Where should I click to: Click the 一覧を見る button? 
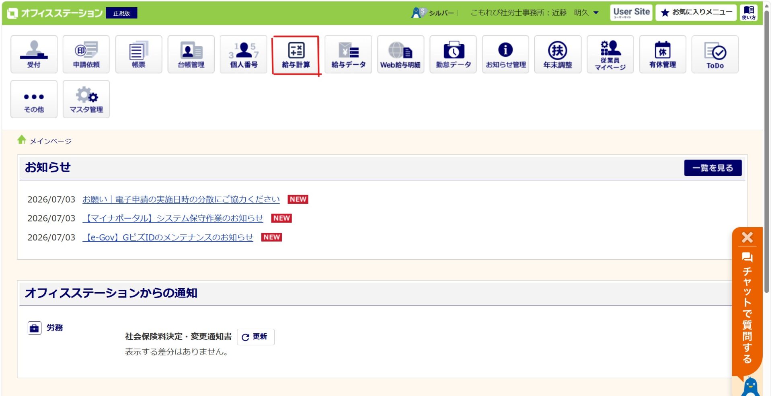[713, 168]
